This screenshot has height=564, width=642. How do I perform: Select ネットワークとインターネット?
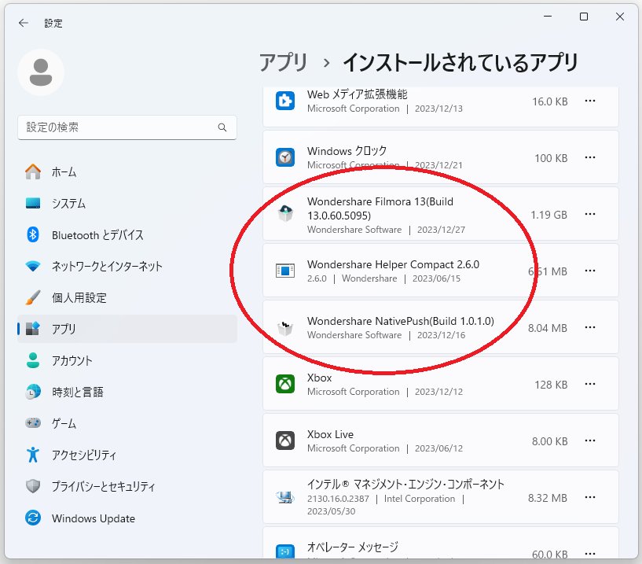[127, 267]
